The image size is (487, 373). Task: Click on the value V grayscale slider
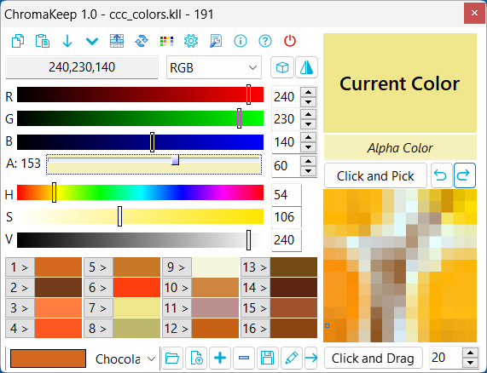coord(140,240)
